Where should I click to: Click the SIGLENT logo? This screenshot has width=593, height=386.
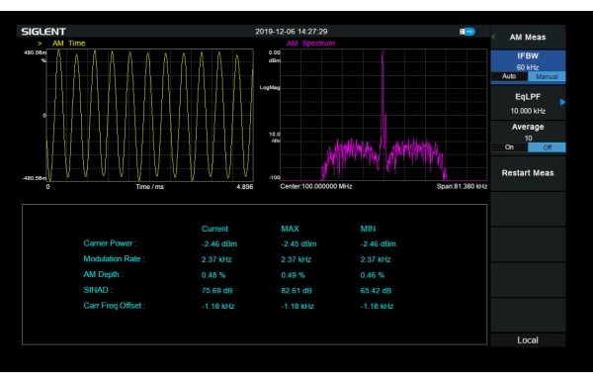click(x=43, y=32)
